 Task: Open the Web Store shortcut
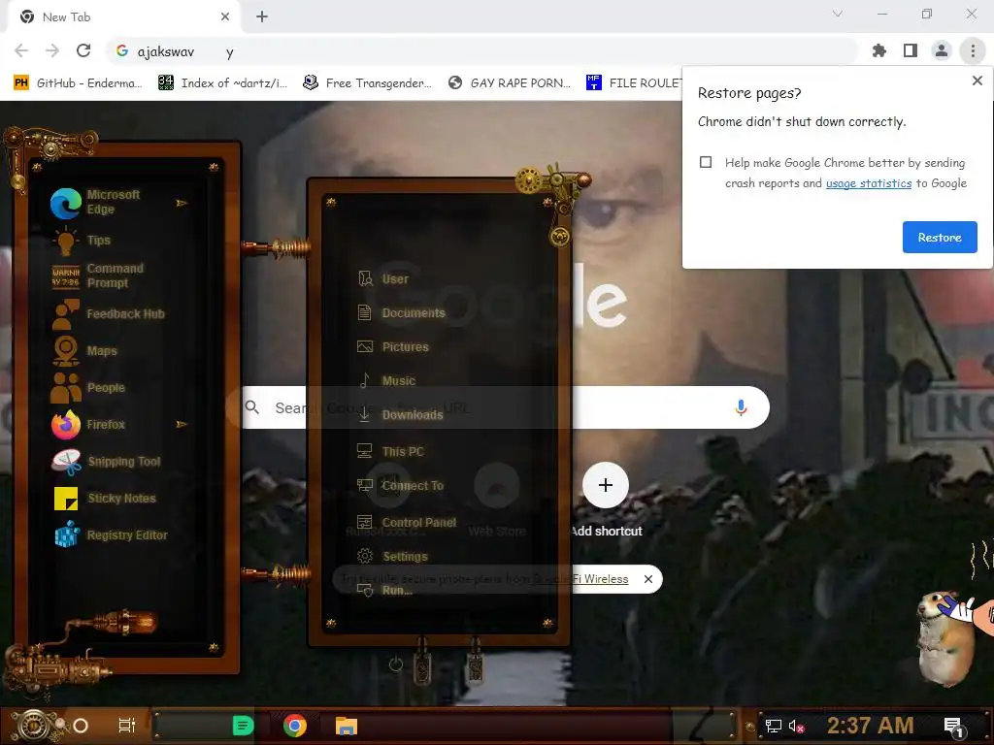point(497,501)
